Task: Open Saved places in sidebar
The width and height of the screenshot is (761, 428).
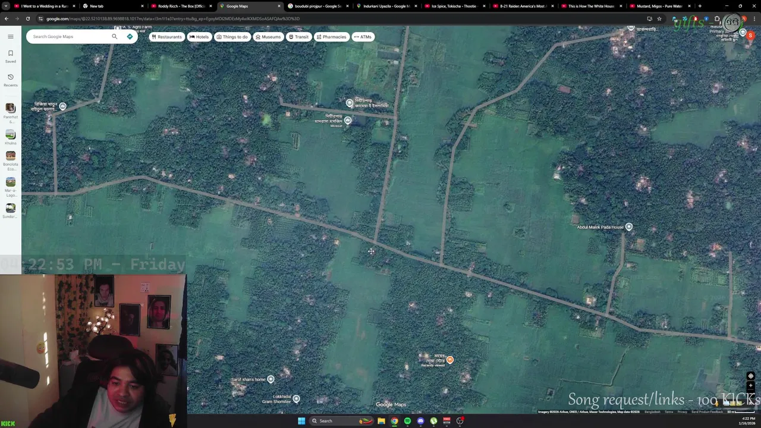Action: click(x=10, y=56)
